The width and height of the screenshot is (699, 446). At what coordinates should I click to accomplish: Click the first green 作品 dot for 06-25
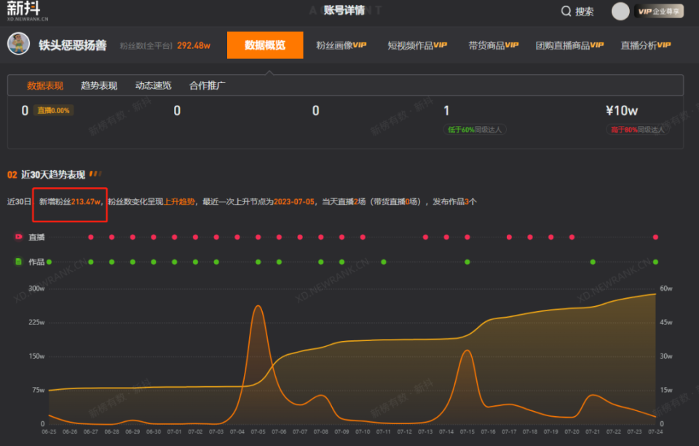pyautogui.click(x=49, y=262)
